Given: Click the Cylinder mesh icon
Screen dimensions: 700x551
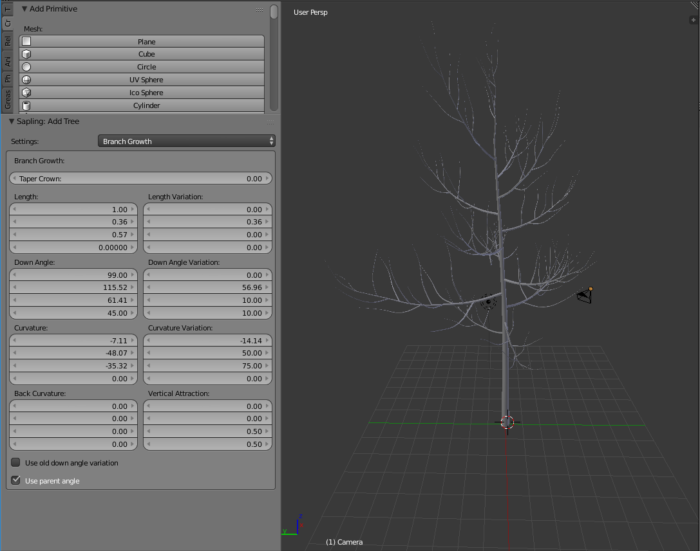Looking at the screenshot, I should [x=27, y=105].
